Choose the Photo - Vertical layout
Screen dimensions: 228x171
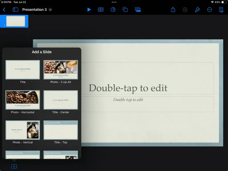(23, 130)
